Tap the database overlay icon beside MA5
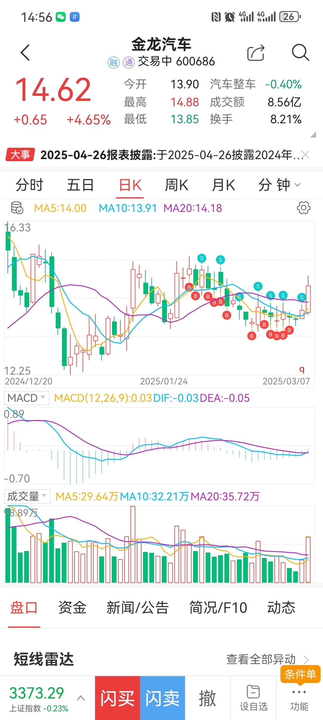The image size is (323, 720). [x=17, y=208]
